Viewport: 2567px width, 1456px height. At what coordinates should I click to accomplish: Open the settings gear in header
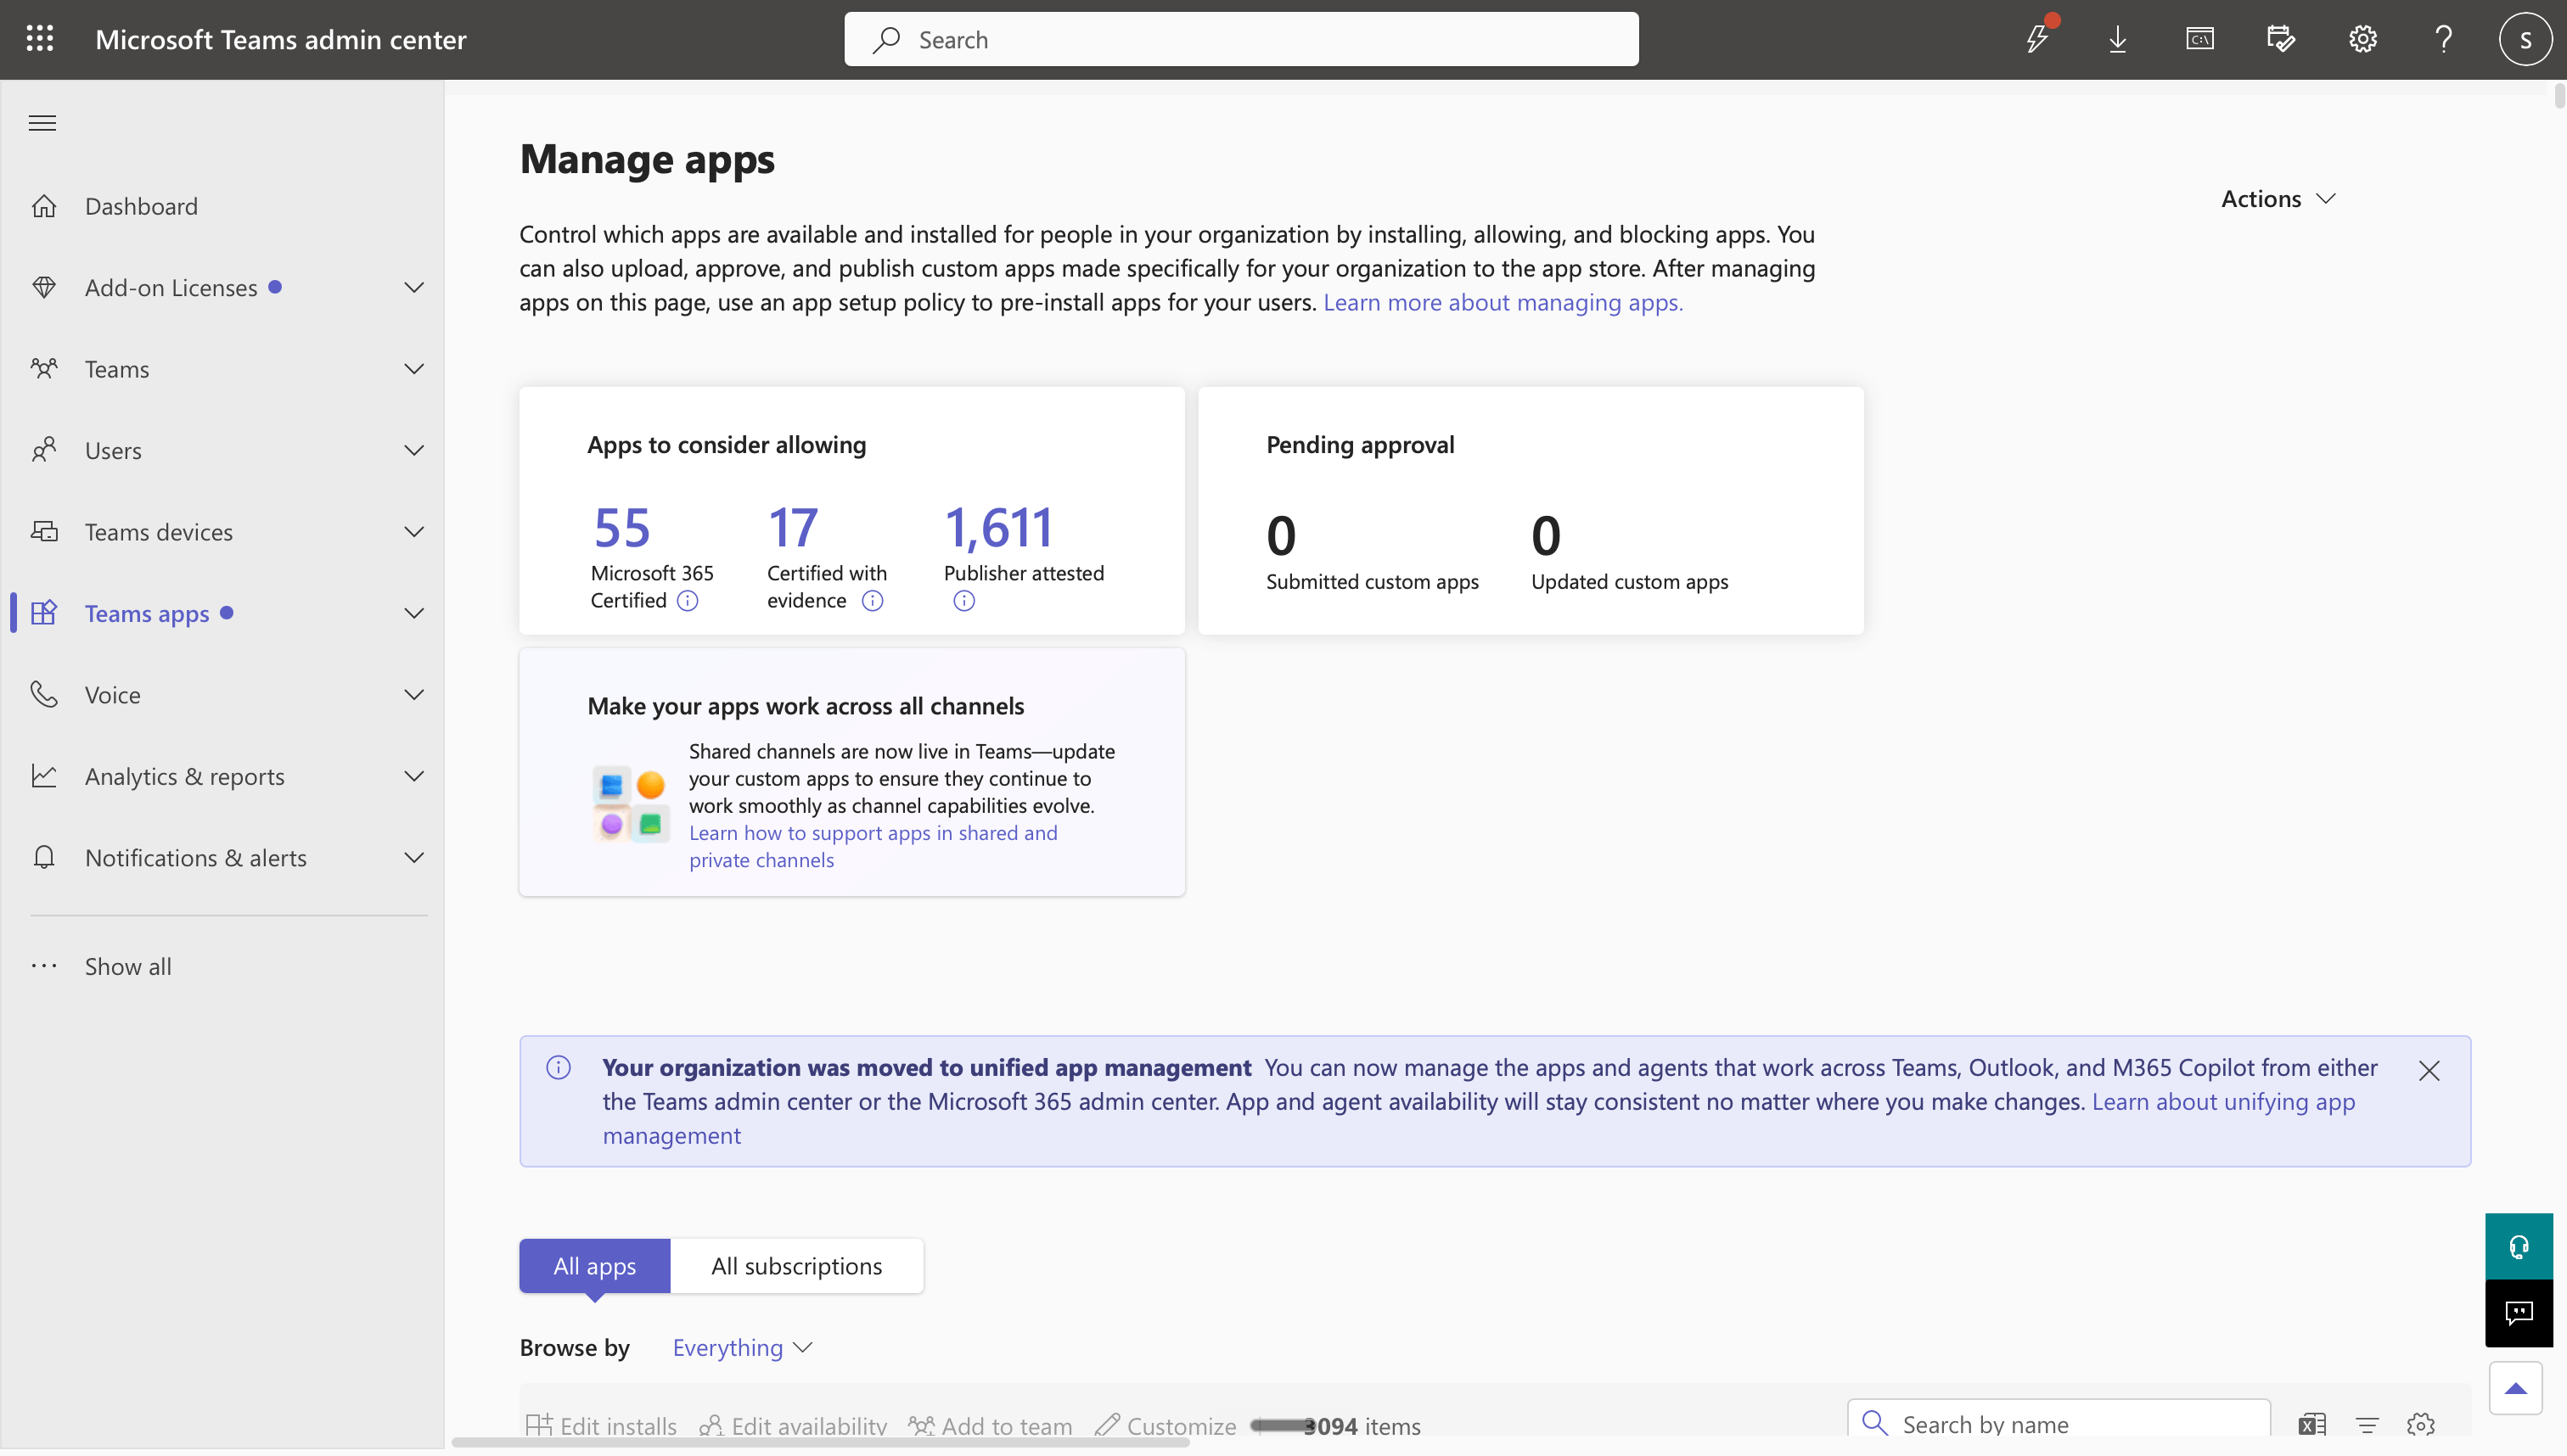tap(2362, 39)
